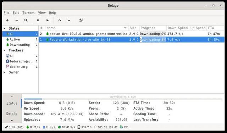Close the Deluge window
The image size is (227, 133).
[221, 6]
